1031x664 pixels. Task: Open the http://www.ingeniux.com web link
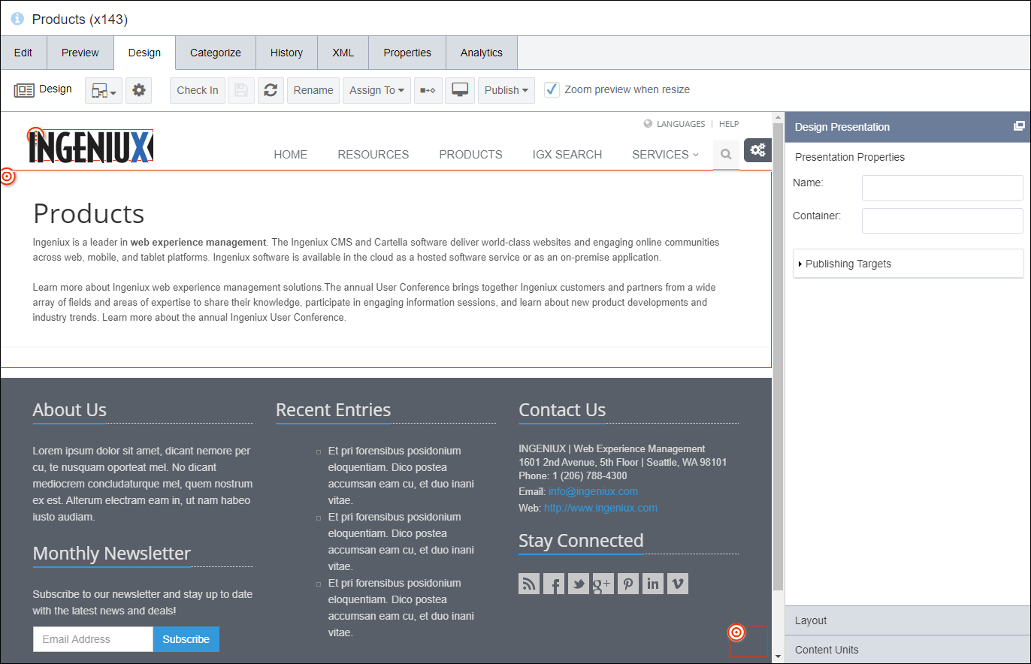(x=600, y=508)
